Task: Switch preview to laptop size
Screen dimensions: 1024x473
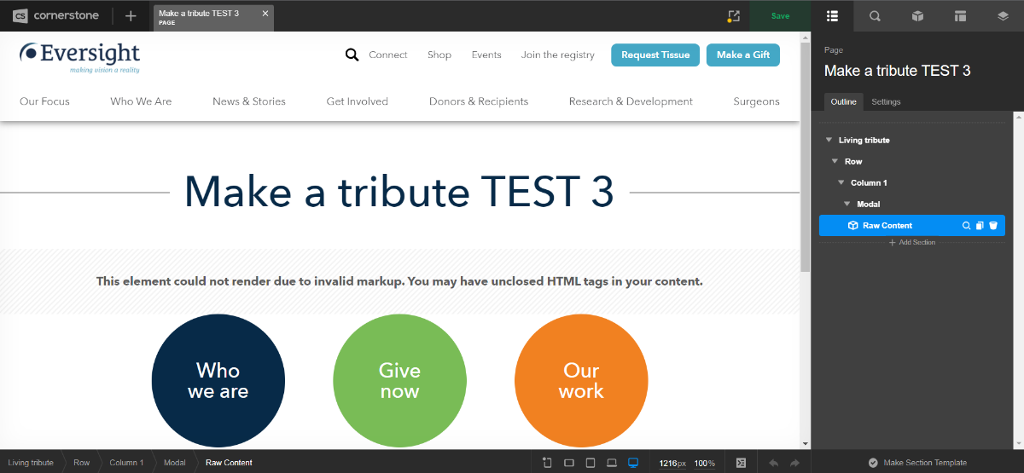Action: pyautogui.click(x=612, y=463)
